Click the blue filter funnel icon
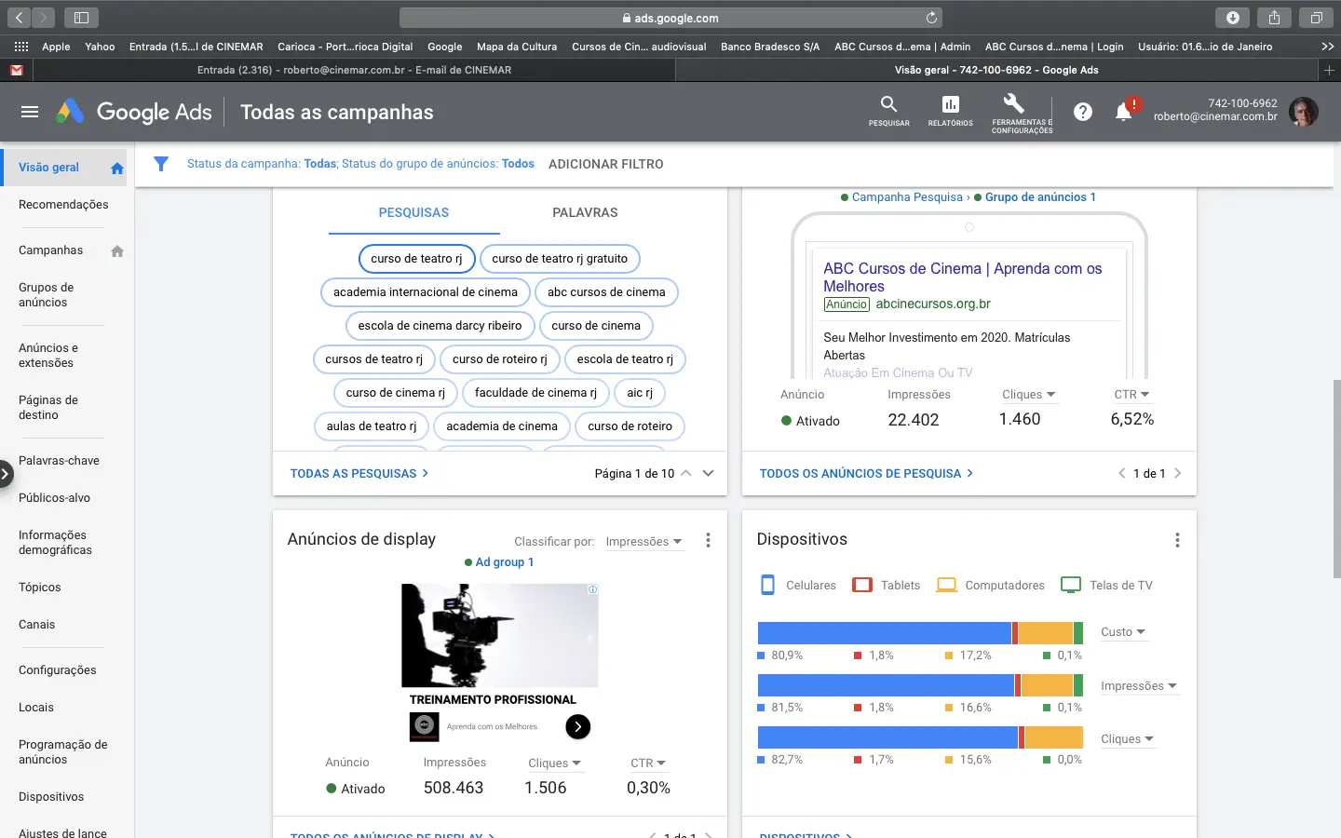This screenshot has width=1341, height=838. click(161, 164)
